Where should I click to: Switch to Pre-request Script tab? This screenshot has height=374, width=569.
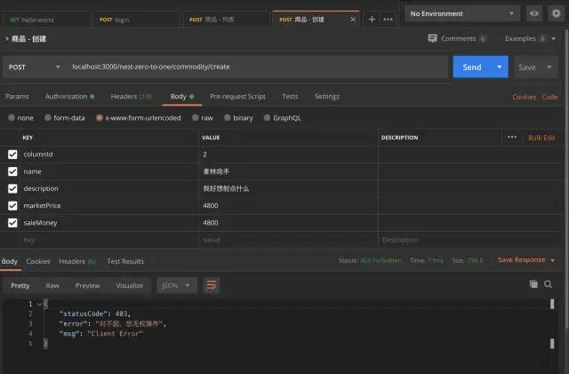coord(237,97)
